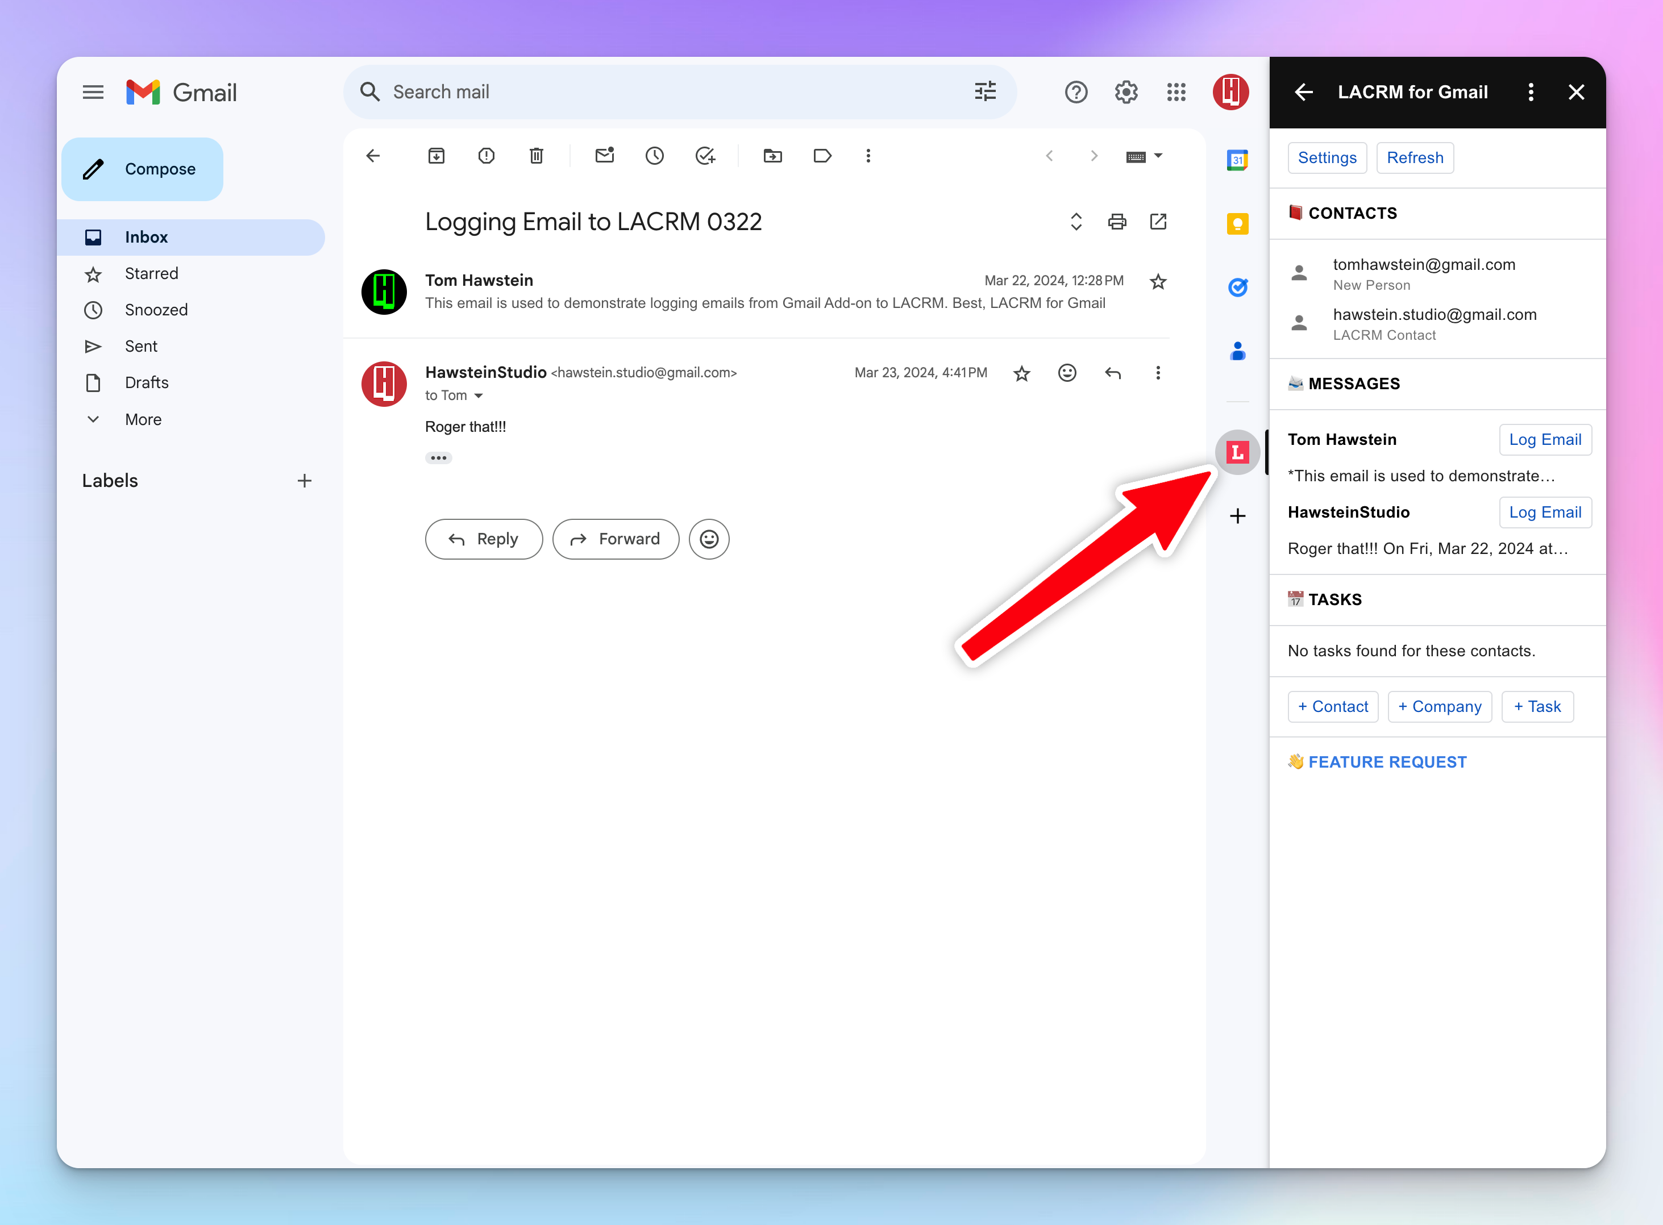Screen dimensions: 1663x1225
Task: Click the + Task button in LACRM panel
Action: click(x=1538, y=706)
